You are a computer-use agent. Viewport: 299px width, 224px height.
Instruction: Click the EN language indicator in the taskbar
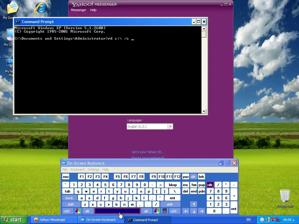click(x=248, y=220)
